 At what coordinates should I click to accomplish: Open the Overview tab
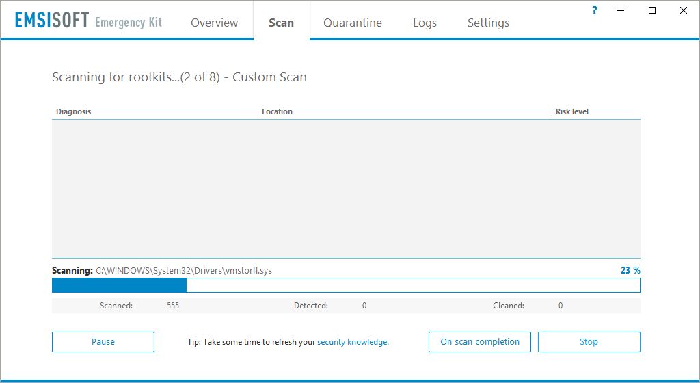(214, 23)
